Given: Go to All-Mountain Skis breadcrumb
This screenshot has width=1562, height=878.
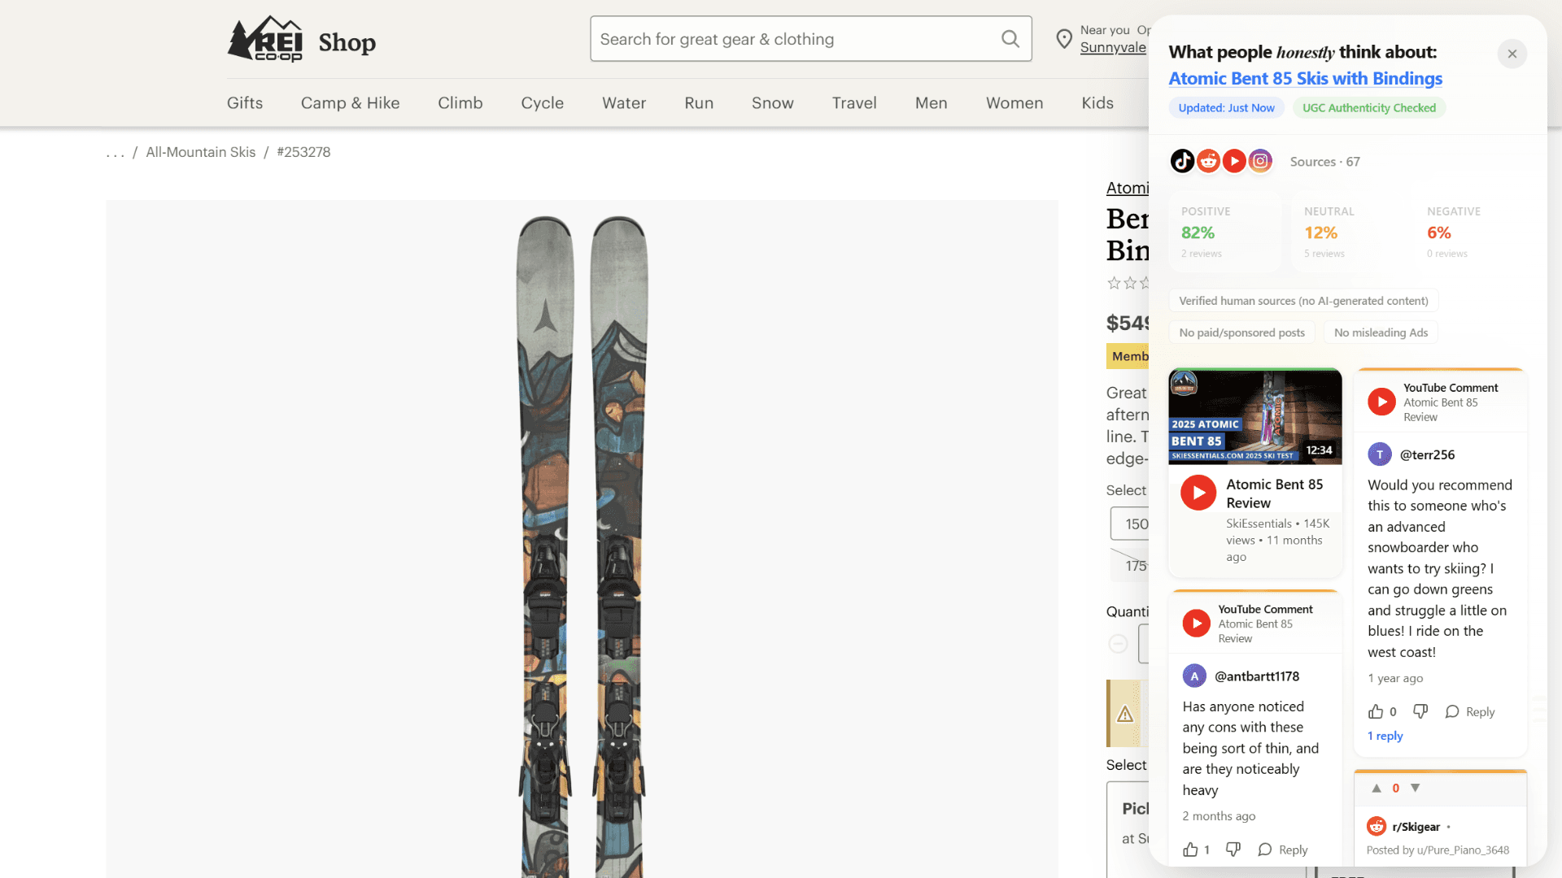Looking at the screenshot, I should [200, 152].
